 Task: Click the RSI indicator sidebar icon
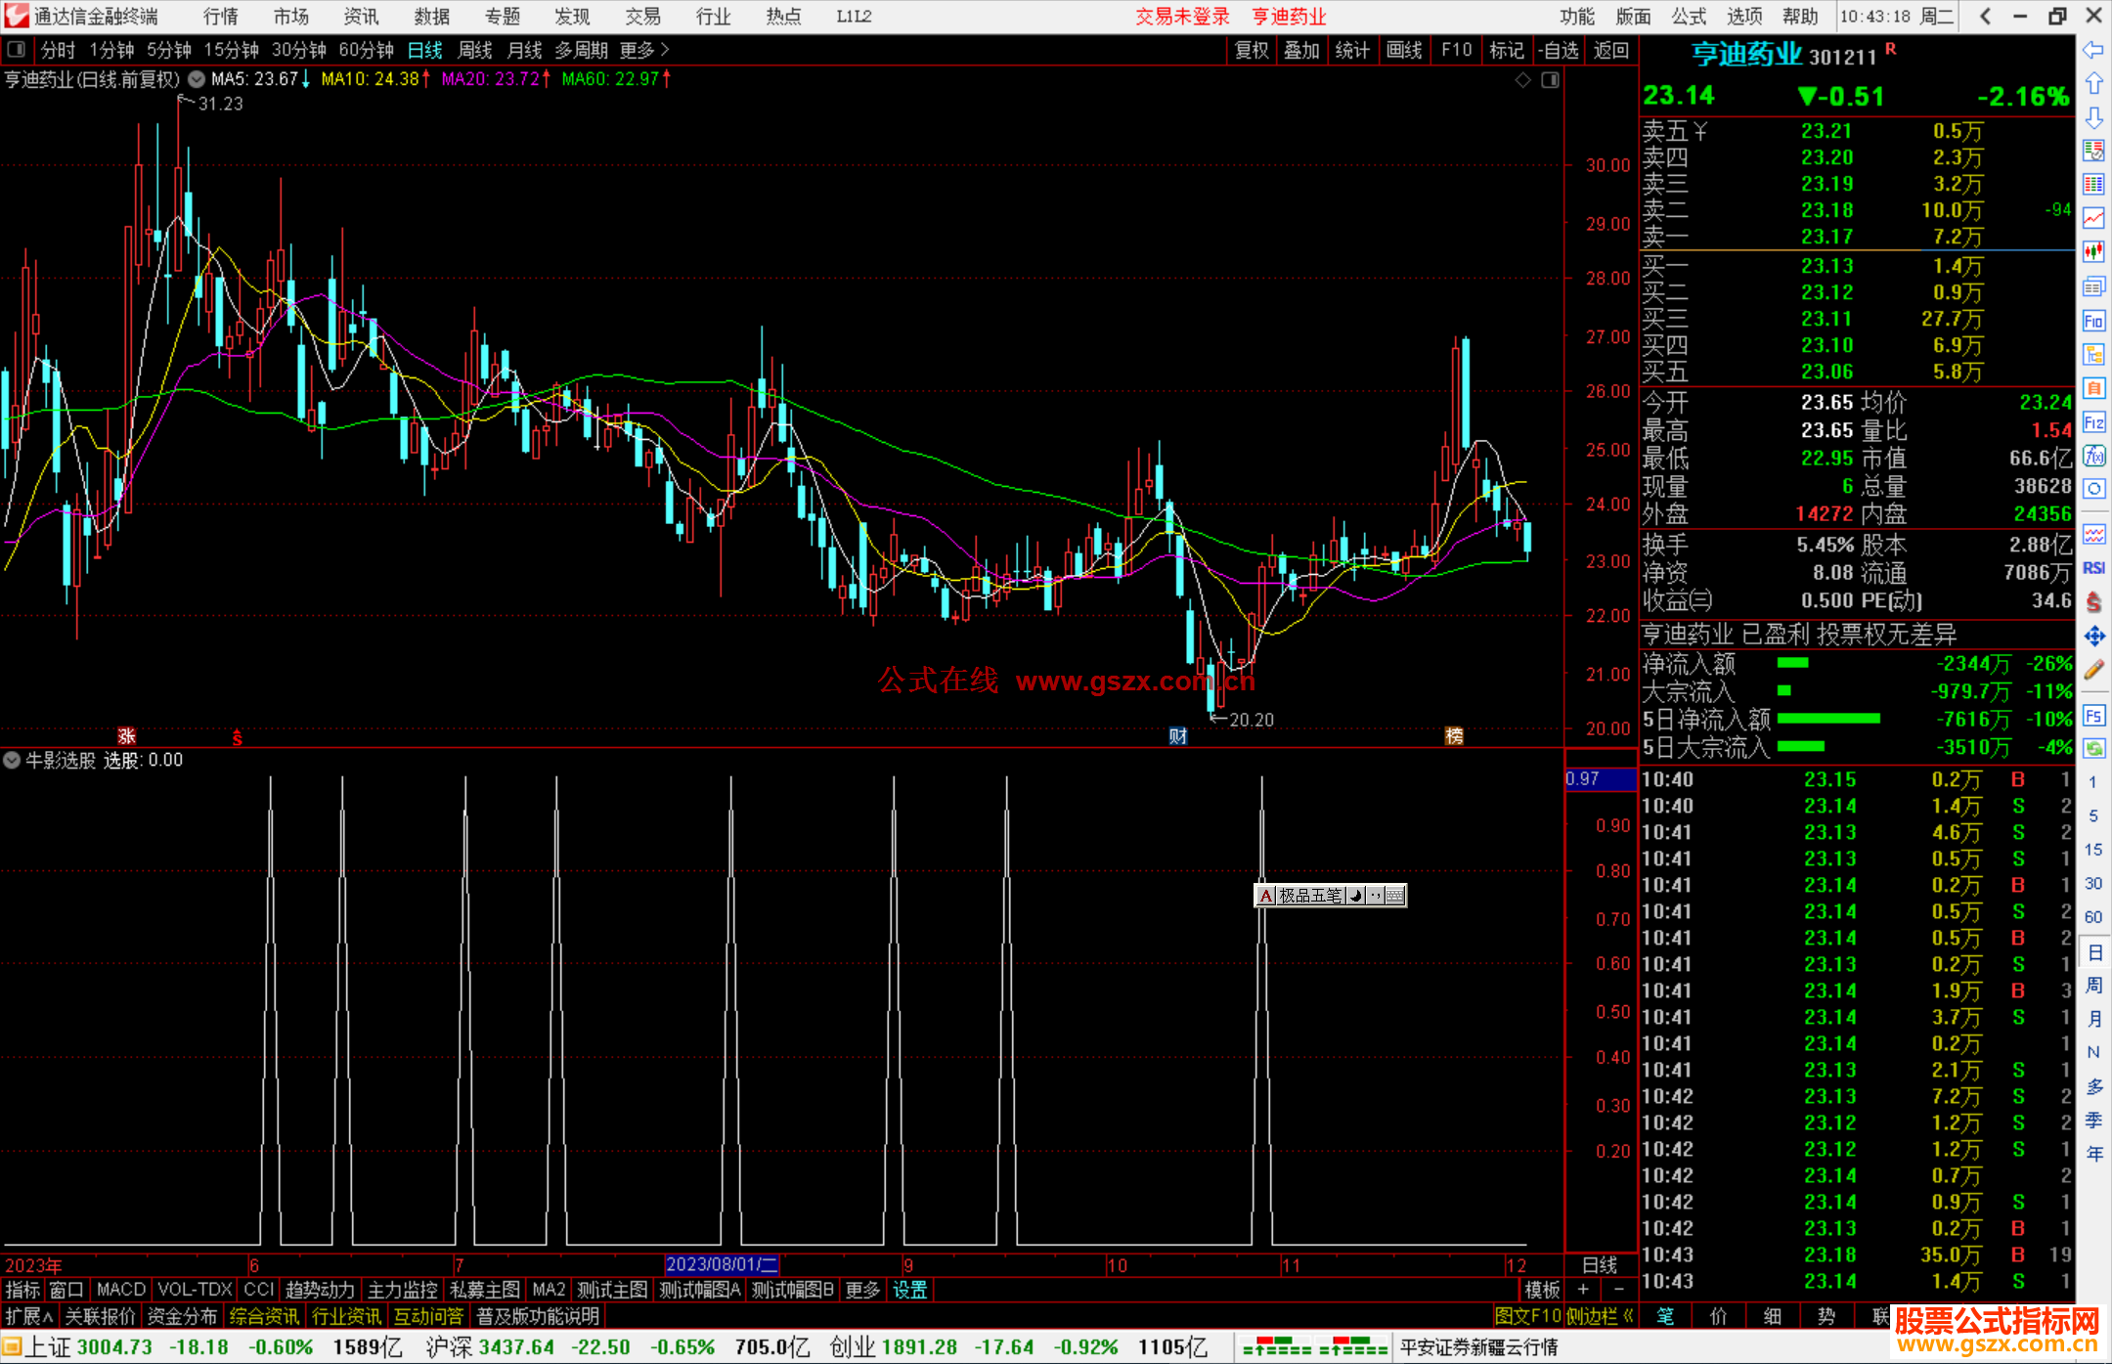click(x=2093, y=568)
